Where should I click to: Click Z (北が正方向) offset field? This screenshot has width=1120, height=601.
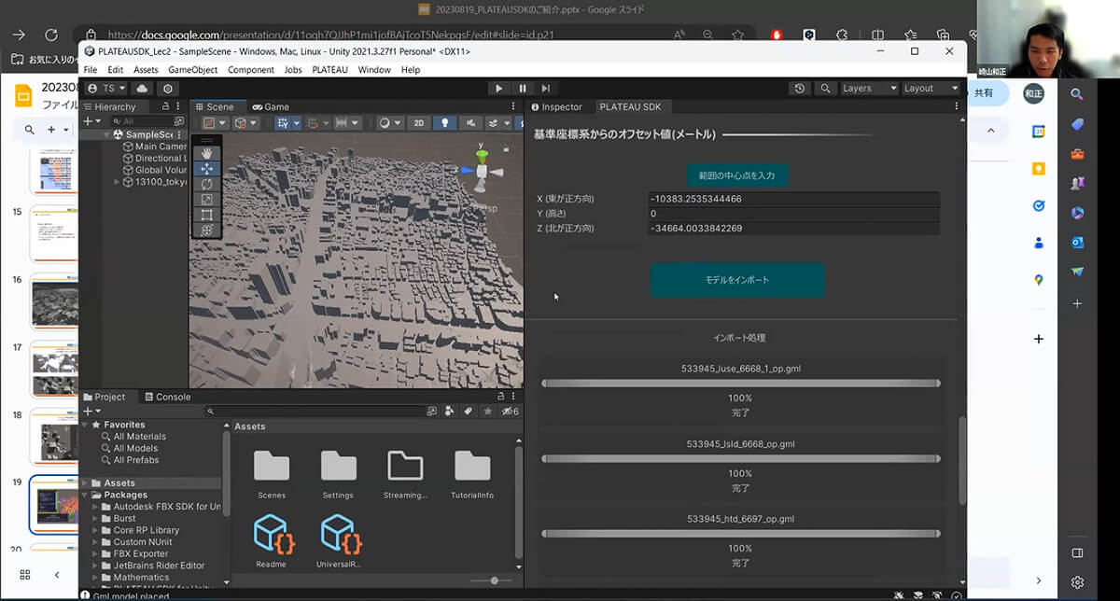[x=793, y=228]
